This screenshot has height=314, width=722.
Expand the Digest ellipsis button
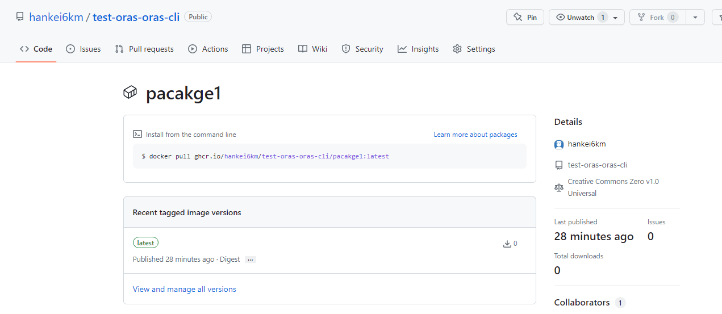(251, 259)
